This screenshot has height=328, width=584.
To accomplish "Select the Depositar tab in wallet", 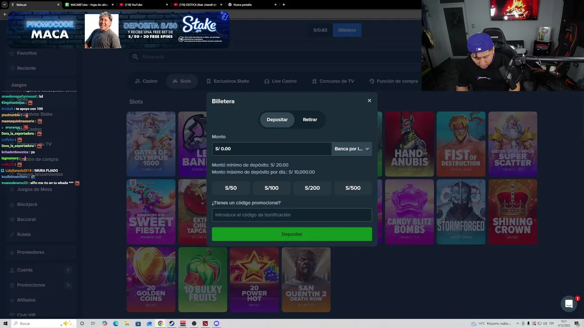I will tap(277, 119).
